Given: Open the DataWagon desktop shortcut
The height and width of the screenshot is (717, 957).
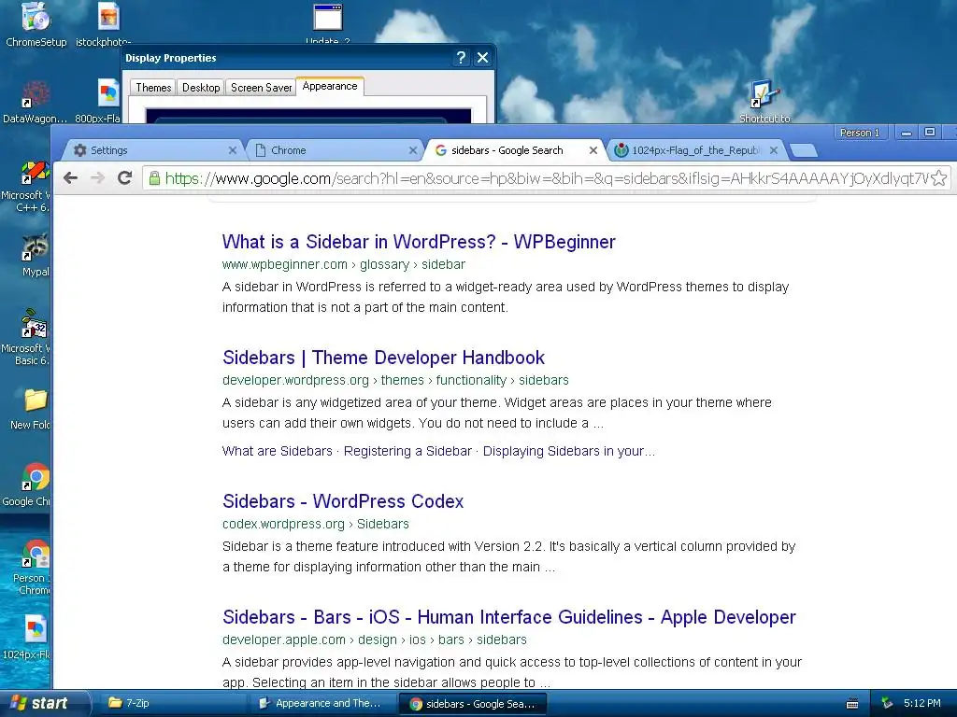Looking at the screenshot, I should 35,103.
